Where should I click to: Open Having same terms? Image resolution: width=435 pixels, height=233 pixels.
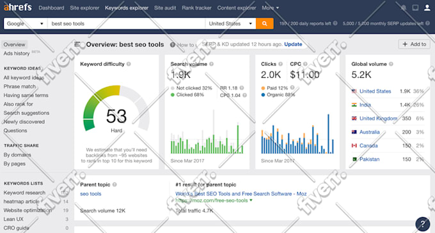point(26,95)
